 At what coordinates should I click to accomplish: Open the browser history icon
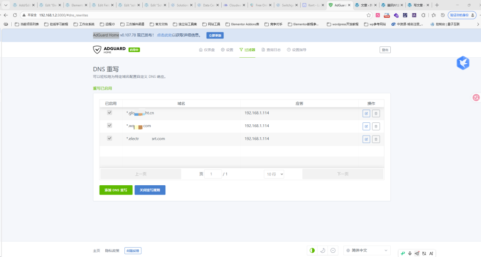[x=442, y=15]
